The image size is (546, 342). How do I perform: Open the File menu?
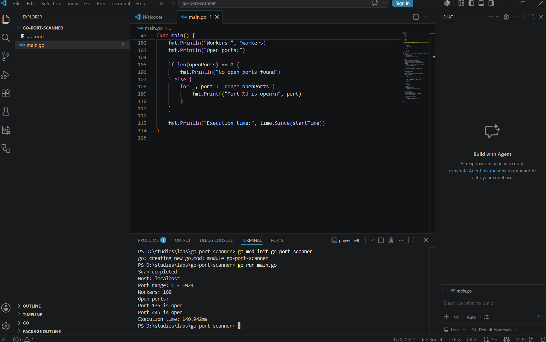(x=17, y=3)
